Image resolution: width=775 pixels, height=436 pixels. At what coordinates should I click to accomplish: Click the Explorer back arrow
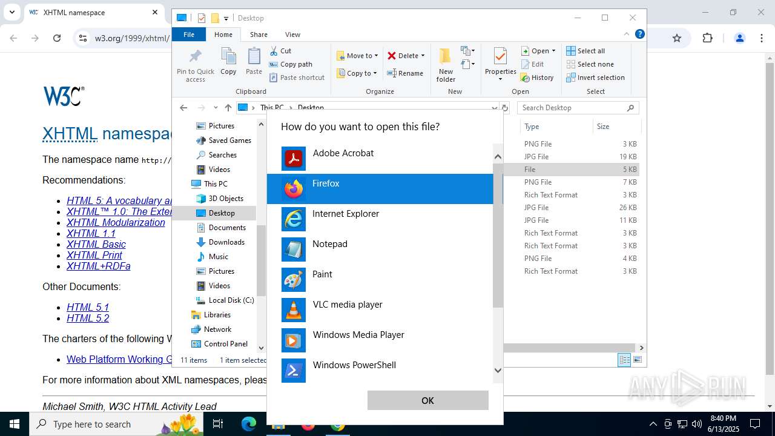[x=183, y=108]
